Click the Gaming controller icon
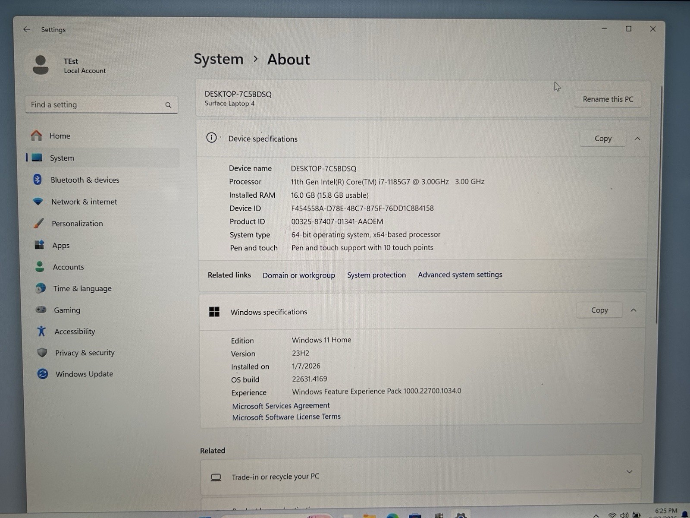 point(41,310)
